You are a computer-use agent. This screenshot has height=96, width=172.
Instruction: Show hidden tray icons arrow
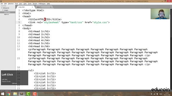(x=149, y=94)
